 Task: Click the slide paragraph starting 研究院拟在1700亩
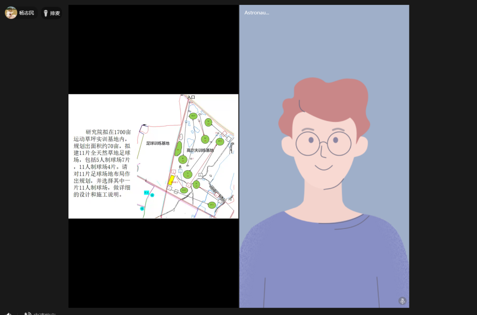point(102,163)
